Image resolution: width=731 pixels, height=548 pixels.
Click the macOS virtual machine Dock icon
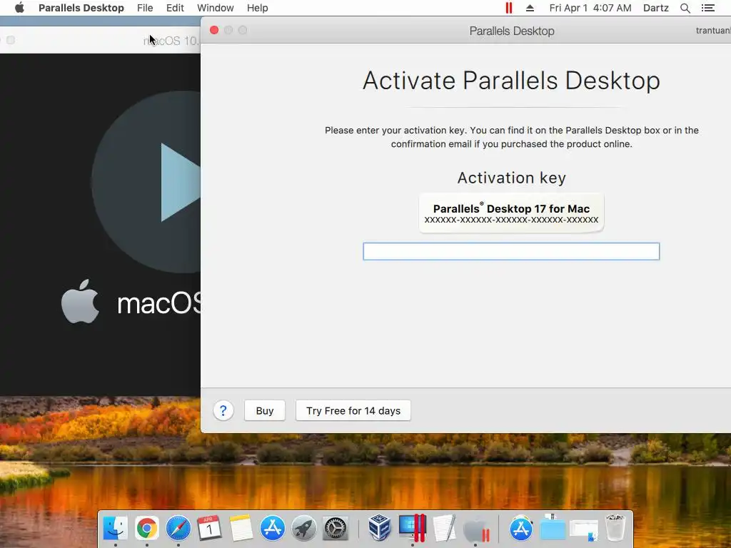tap(476, 530)
